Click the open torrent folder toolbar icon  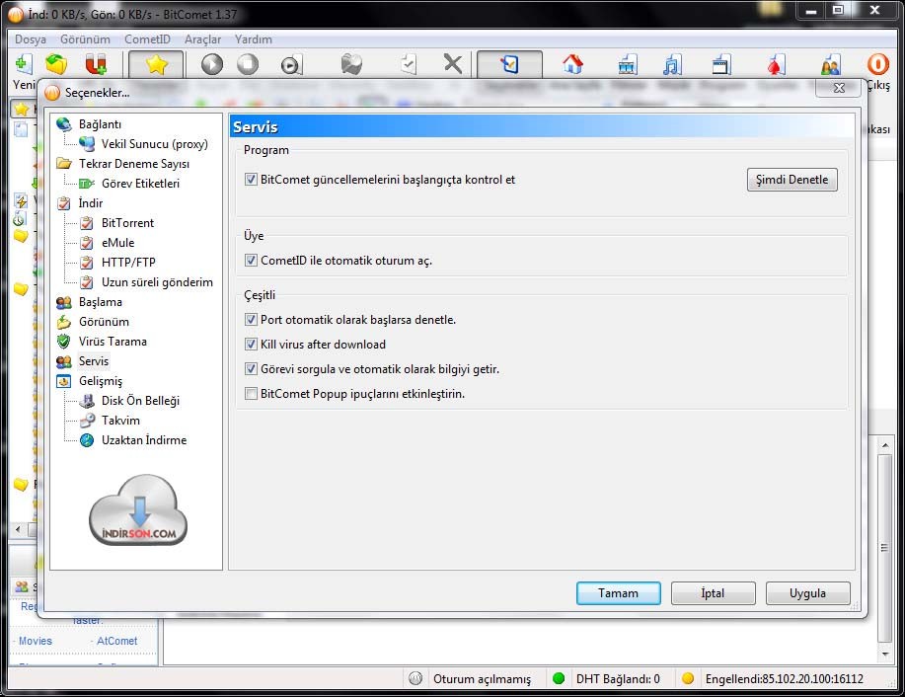pos(56,64)
